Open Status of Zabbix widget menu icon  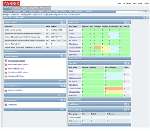(x=61, y=22)
